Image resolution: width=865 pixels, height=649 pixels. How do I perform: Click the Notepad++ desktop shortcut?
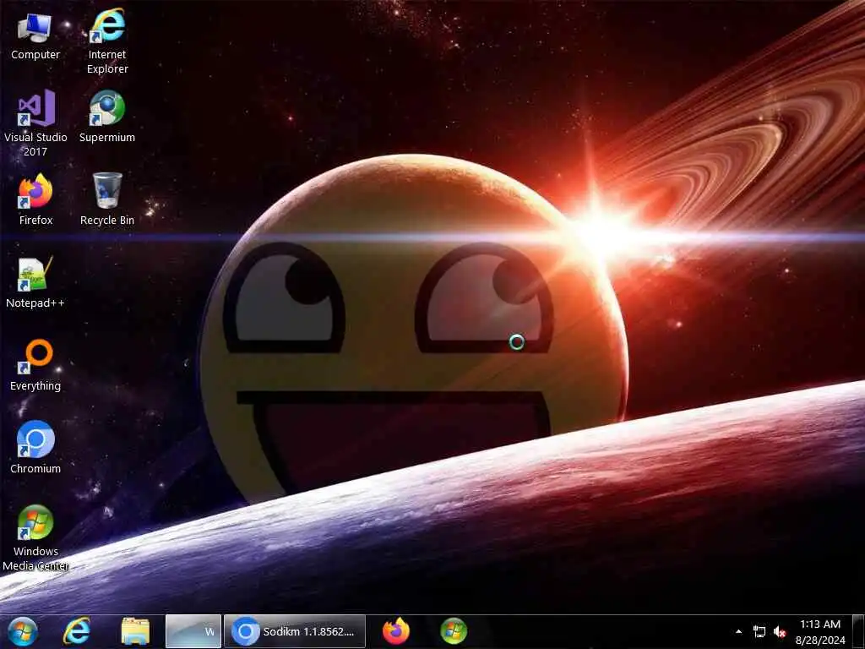[35, 282]
